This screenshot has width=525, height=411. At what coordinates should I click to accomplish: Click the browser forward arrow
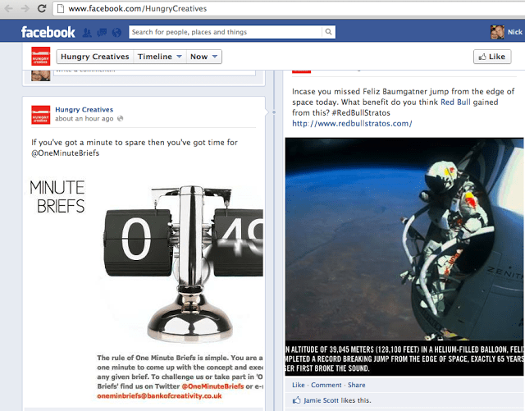pos(24,9)
